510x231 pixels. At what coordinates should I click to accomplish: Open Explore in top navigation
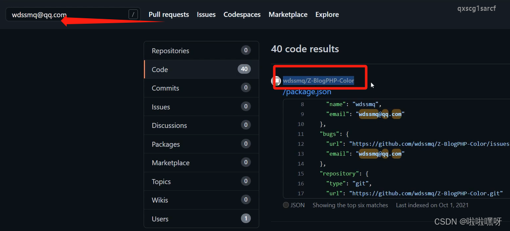(327, 15)
